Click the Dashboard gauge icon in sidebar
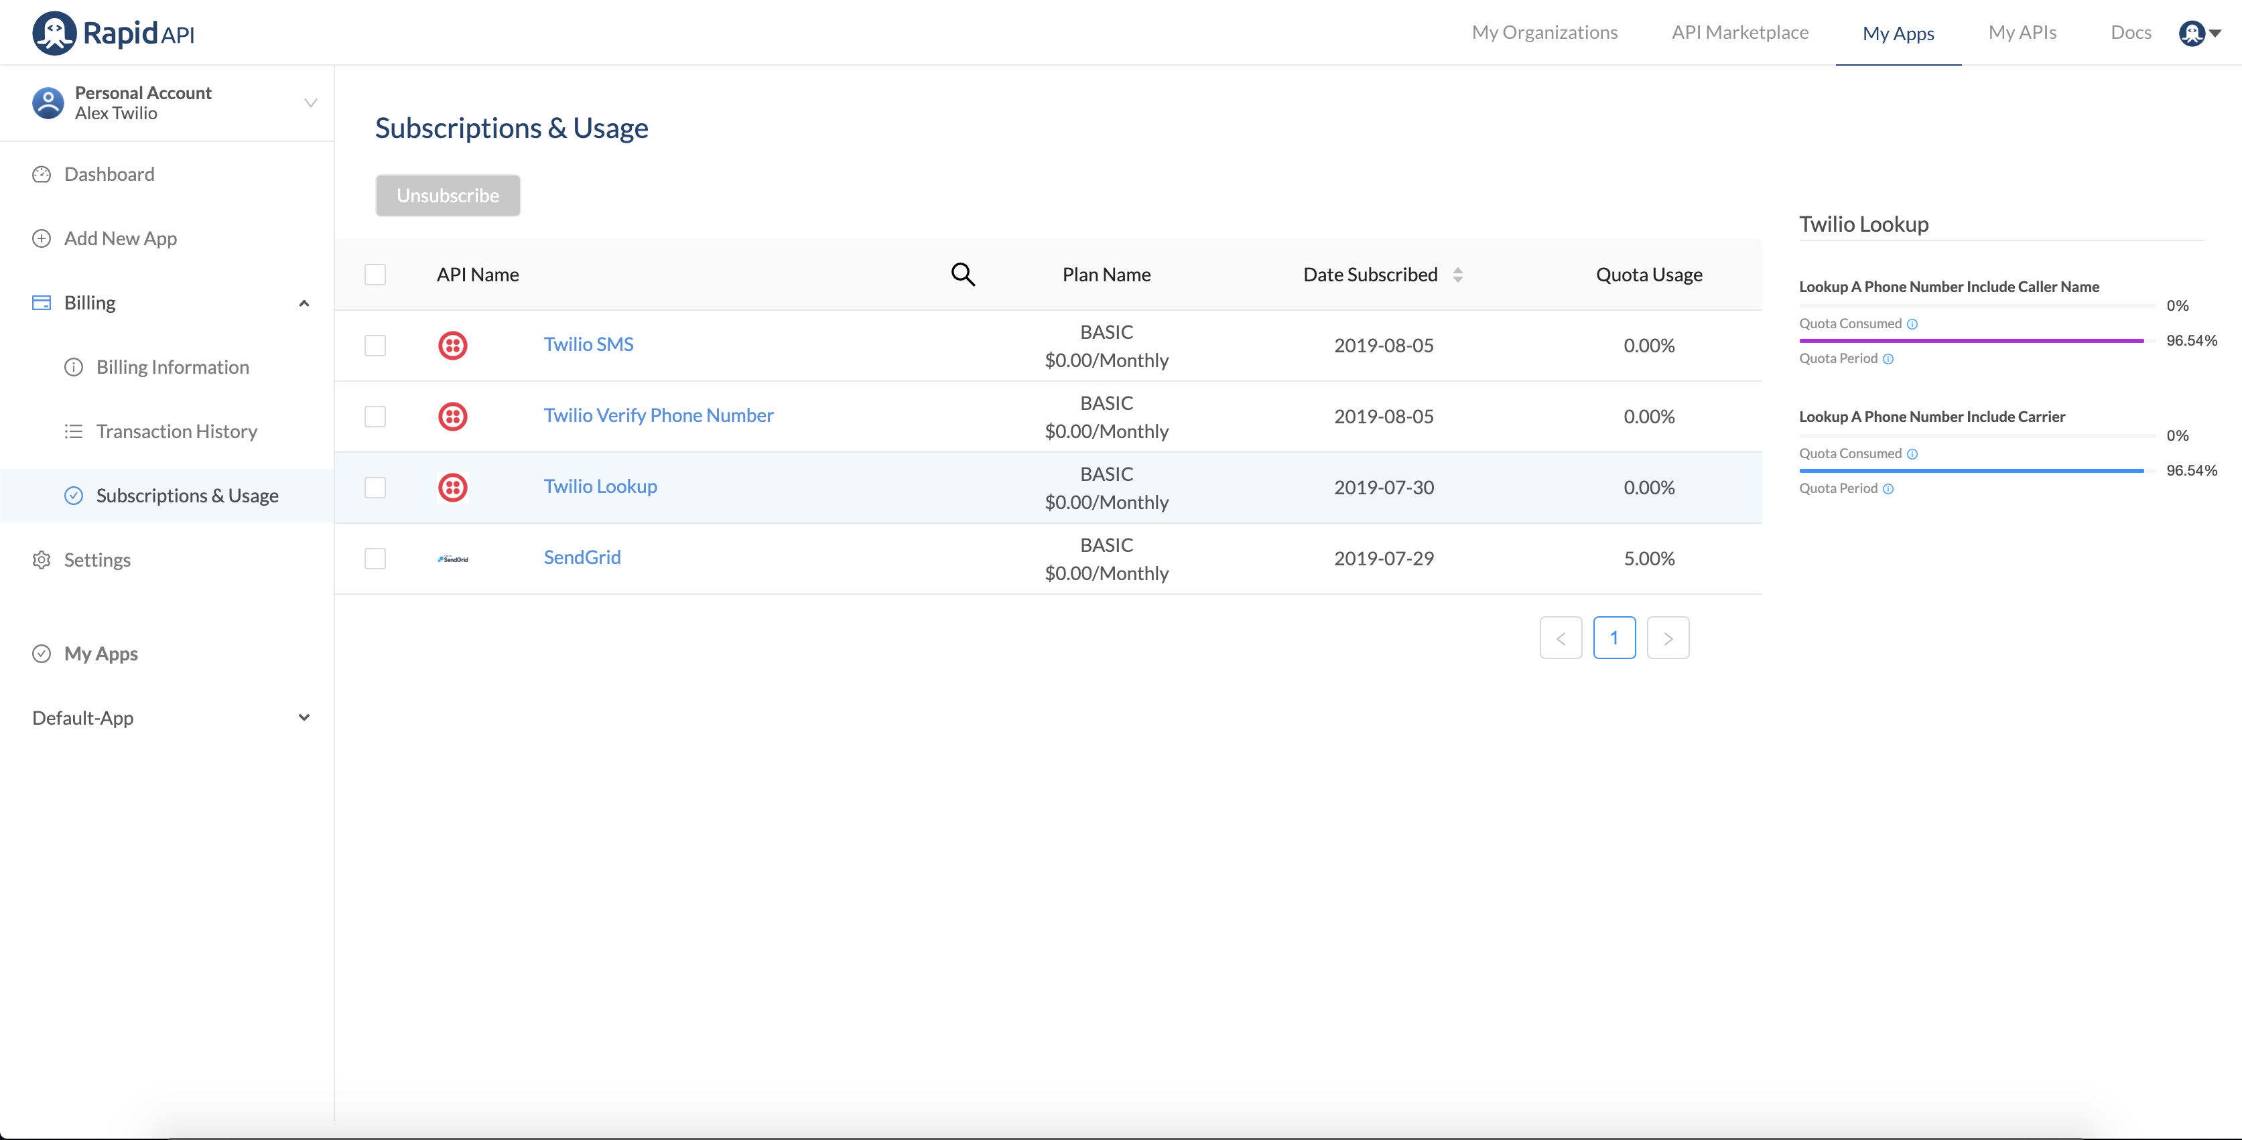Image resolution: width=2242 pixels, height=1140 pixels. [41, 174]
